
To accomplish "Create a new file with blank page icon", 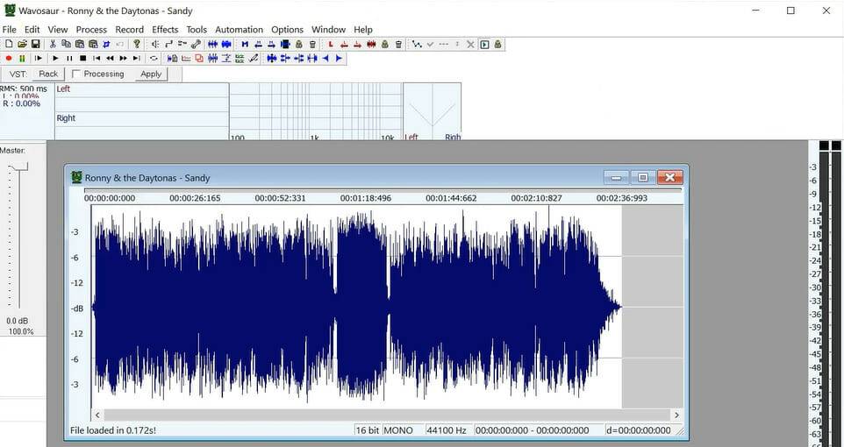I will coord(9,44).
